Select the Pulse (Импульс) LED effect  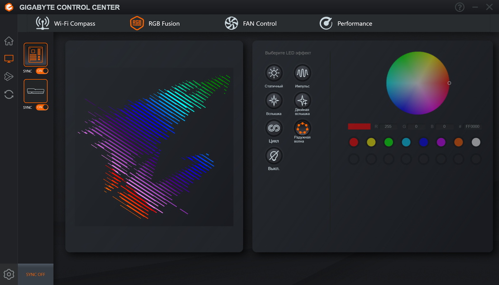click(x=302, y=73)
